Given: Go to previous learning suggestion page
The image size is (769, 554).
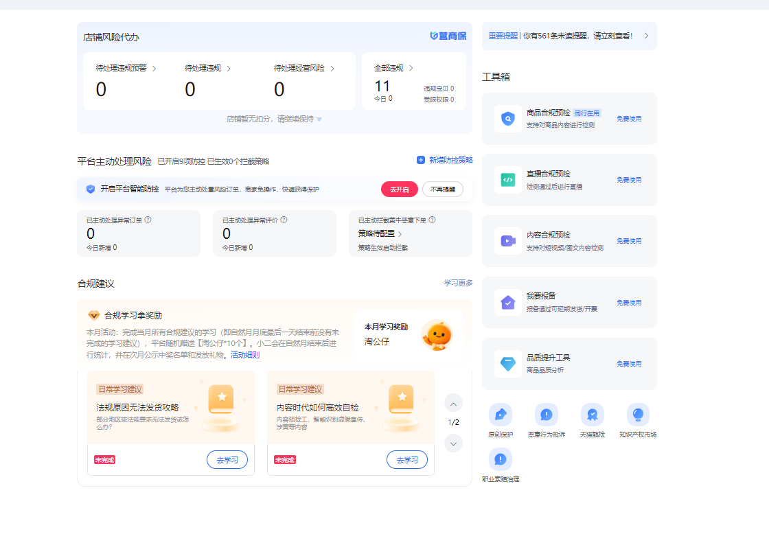Looking at the screenshot, I should coord(453,403).
